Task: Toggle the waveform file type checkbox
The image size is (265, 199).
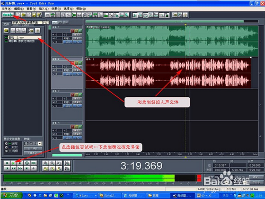Action: click(6, 143)
